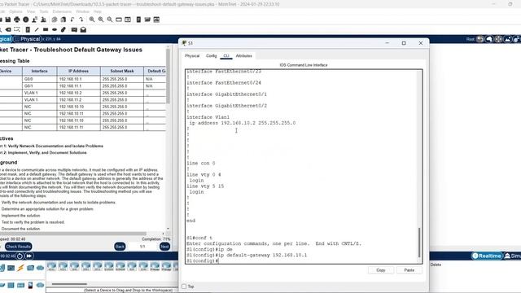Viewport: 521px width, 293px height.
Task: Click the 192.168.10.1 cell in Addressing Table
Action: pyautogui.click(x=78, y=79)
